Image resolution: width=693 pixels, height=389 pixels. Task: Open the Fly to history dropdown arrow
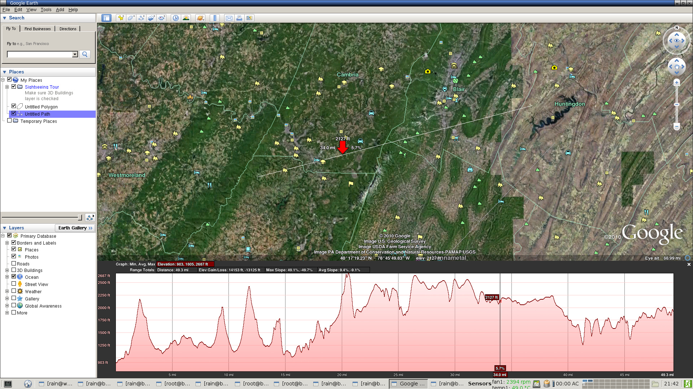click(x=75, y=54)
